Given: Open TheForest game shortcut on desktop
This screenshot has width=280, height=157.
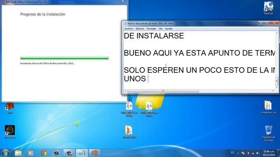Looking at the screenshot, I should click(10, 132).
